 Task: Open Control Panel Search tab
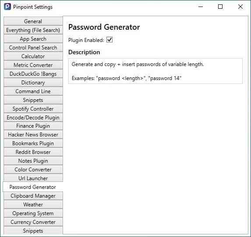(33, 48)
